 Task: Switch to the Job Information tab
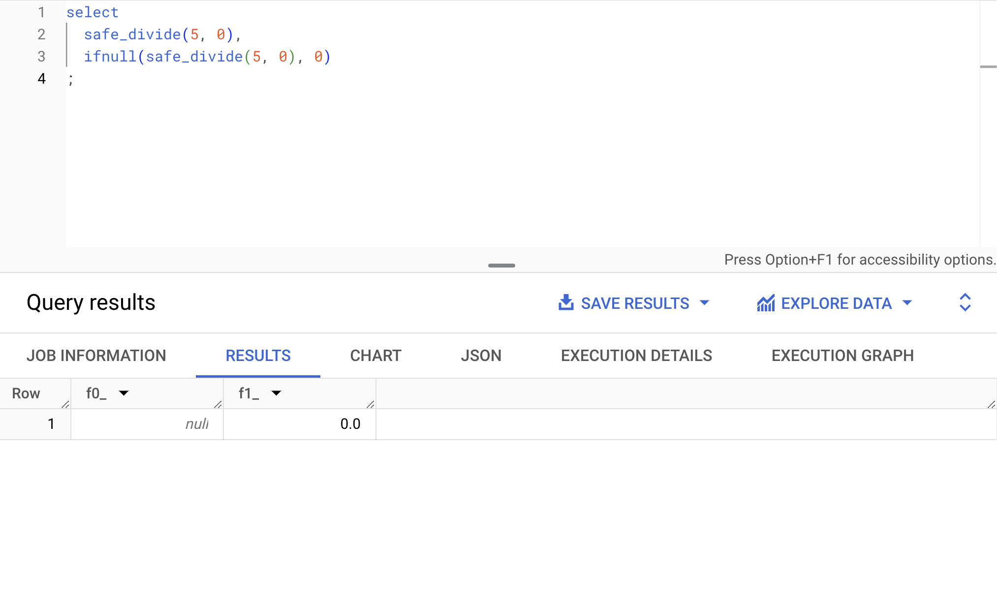click(x=96, y=356)
